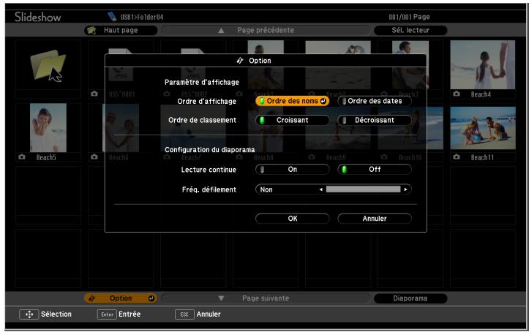Image resolution: width=529 pixels, height=332 pixels.
Task: Choose 'Croissant' sort order
Action: [292, 121]
